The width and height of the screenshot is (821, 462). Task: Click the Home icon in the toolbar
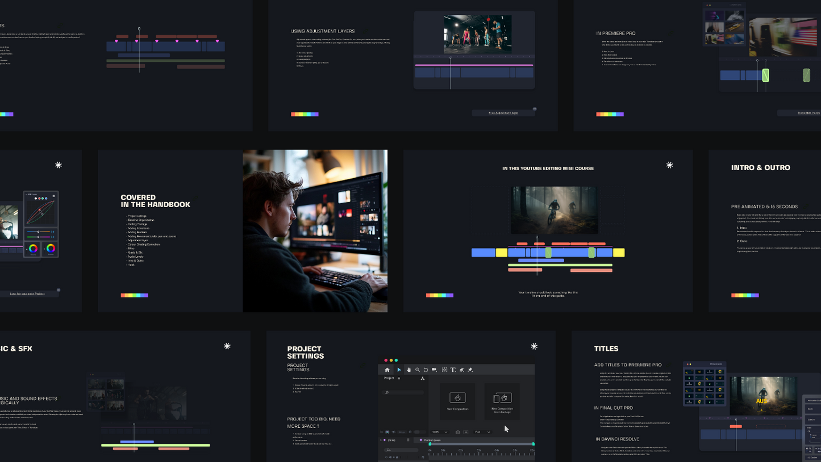387,370
